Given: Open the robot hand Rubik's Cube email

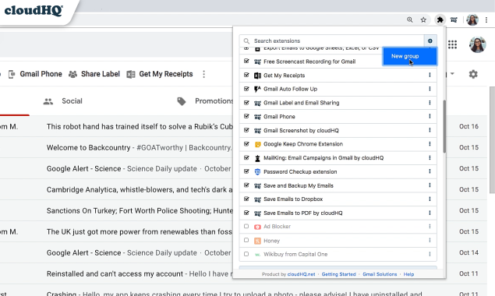Looking at the screenshot, I should click(140, 126).
